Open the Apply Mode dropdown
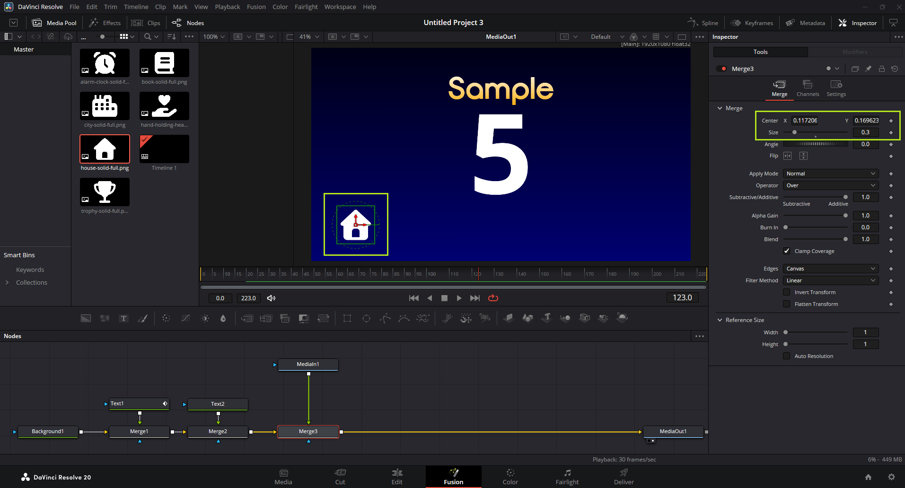 (x=830, y=174)
